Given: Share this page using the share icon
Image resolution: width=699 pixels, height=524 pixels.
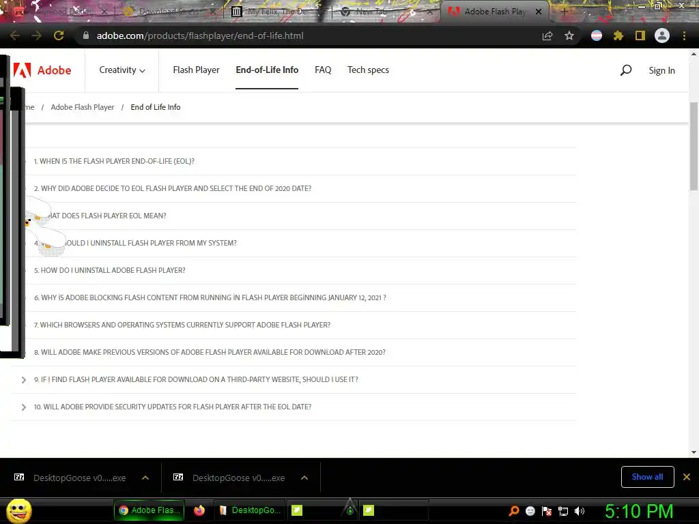Looking at the screenshot, I should click(x=547, y=35).
